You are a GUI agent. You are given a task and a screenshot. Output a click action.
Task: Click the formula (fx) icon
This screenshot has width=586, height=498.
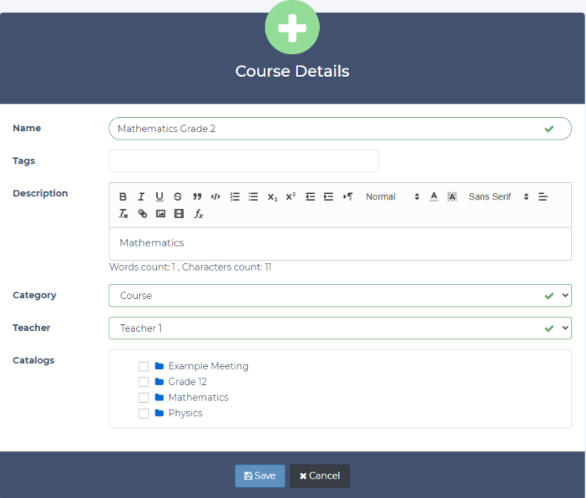(x=199, y=214)
